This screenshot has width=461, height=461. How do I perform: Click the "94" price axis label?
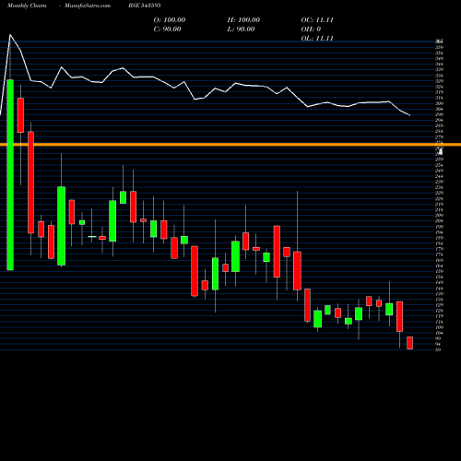[x=438, y=344]
